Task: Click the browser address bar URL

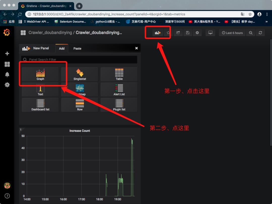Action: click(x=109, y=14)
